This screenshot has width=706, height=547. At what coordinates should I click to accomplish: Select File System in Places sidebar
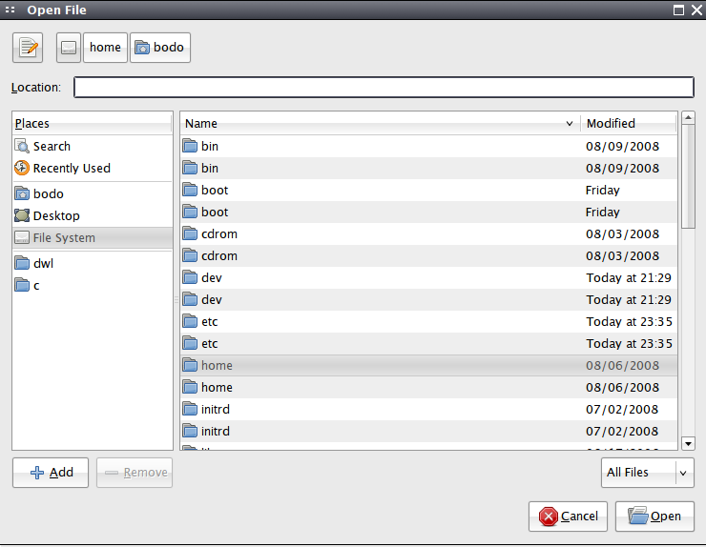click(64, 238)
